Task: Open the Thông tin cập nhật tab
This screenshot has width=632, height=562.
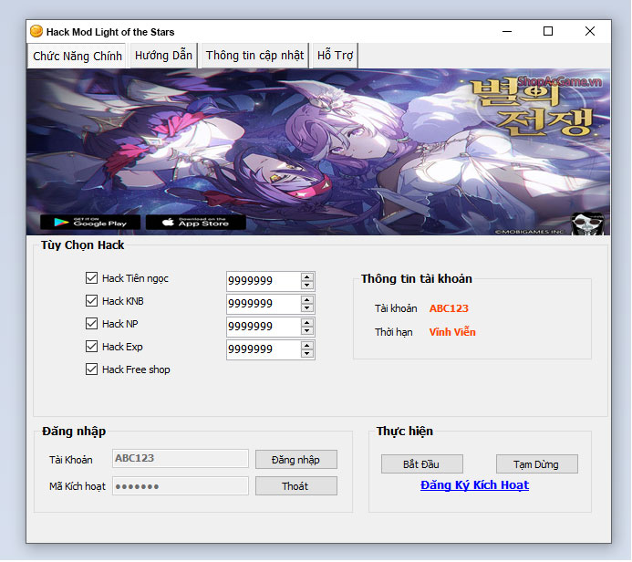Action: tap(254, 56)
